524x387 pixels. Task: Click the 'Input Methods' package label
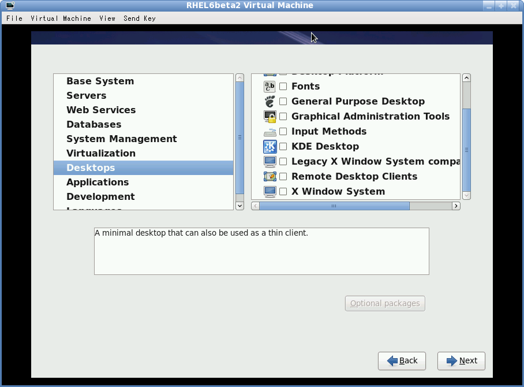(x=329, y=132)
